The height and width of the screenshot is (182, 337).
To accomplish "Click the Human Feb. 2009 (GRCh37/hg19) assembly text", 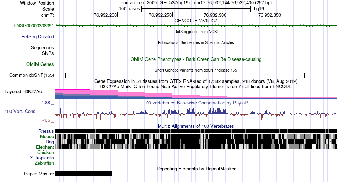I will pyautogui.click(x=155, y=3).
